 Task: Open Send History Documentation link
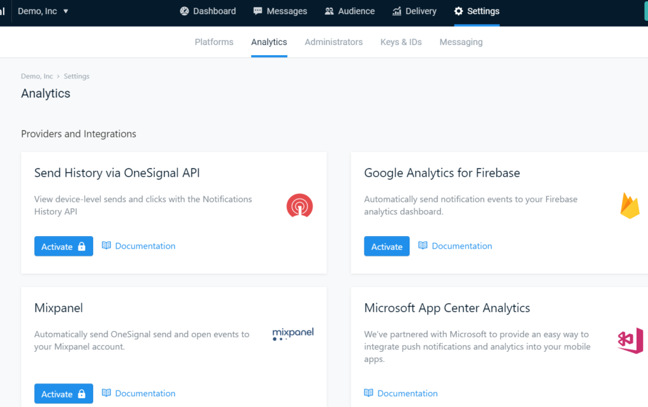click(145, 246)
